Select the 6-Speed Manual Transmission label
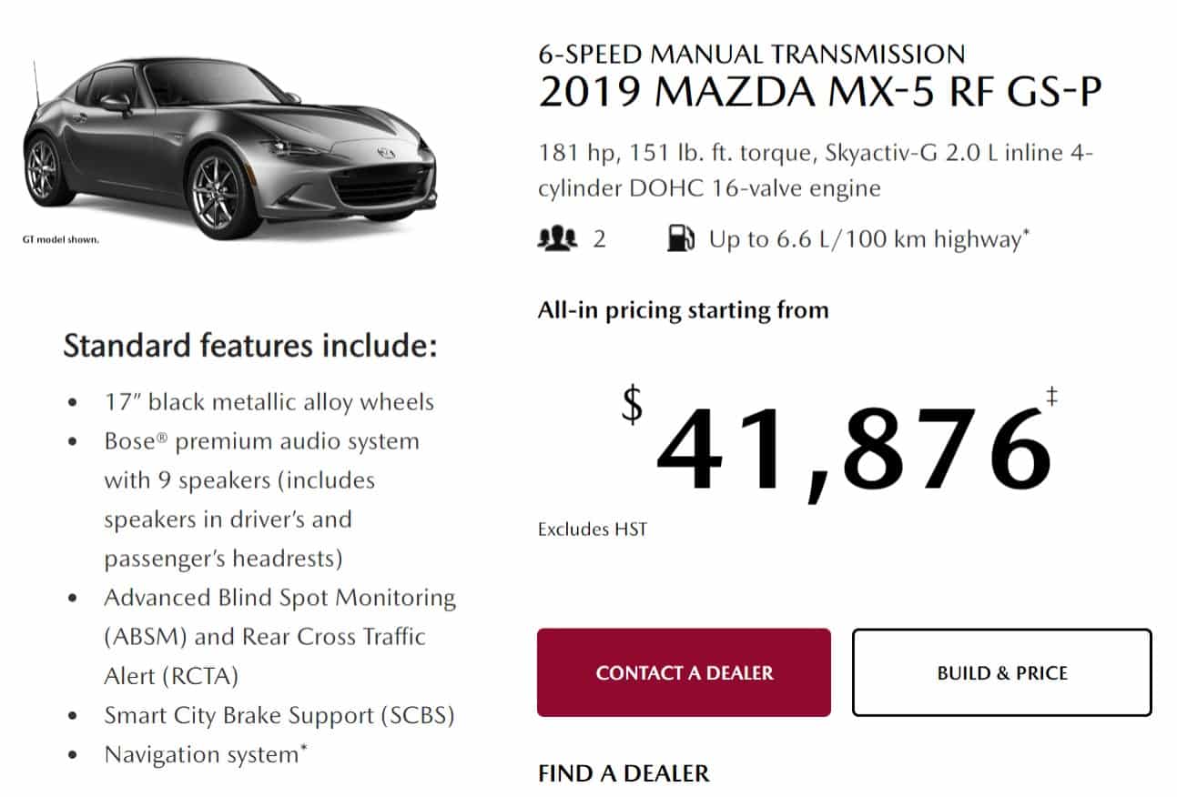1177x797 pixels. coord(751,54)
